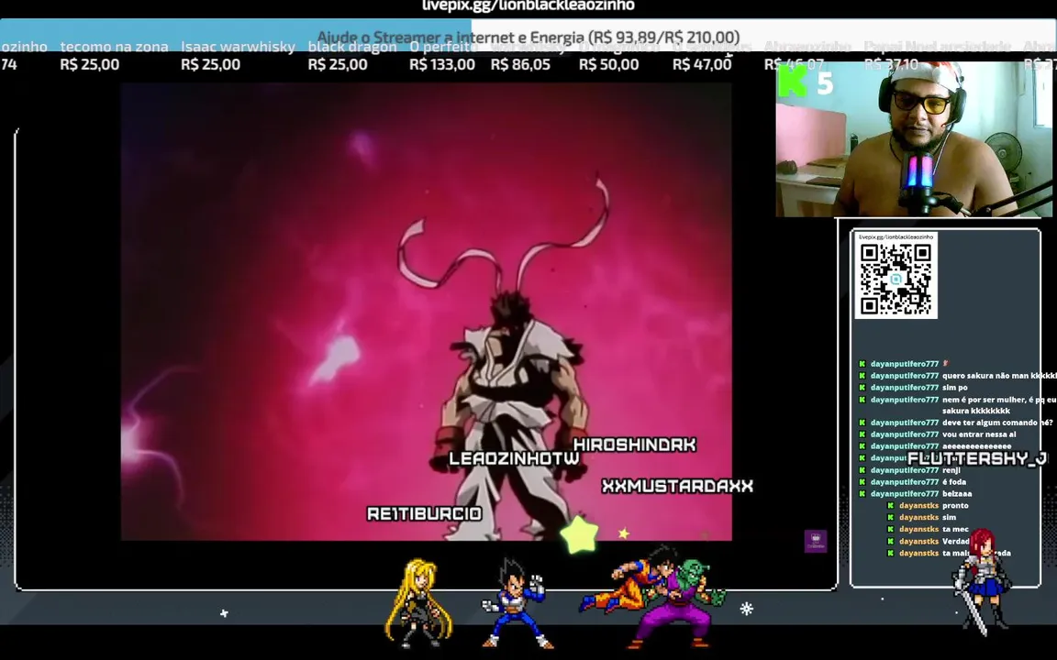
Task: Click the 'R$ 25,00' under 'tecomo na zona'
Action: click(x=90, y=65)
